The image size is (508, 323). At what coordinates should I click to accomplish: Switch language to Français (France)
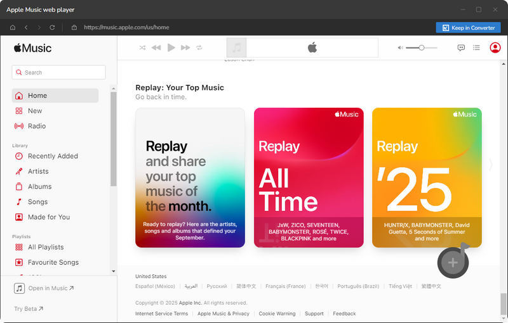285,286
